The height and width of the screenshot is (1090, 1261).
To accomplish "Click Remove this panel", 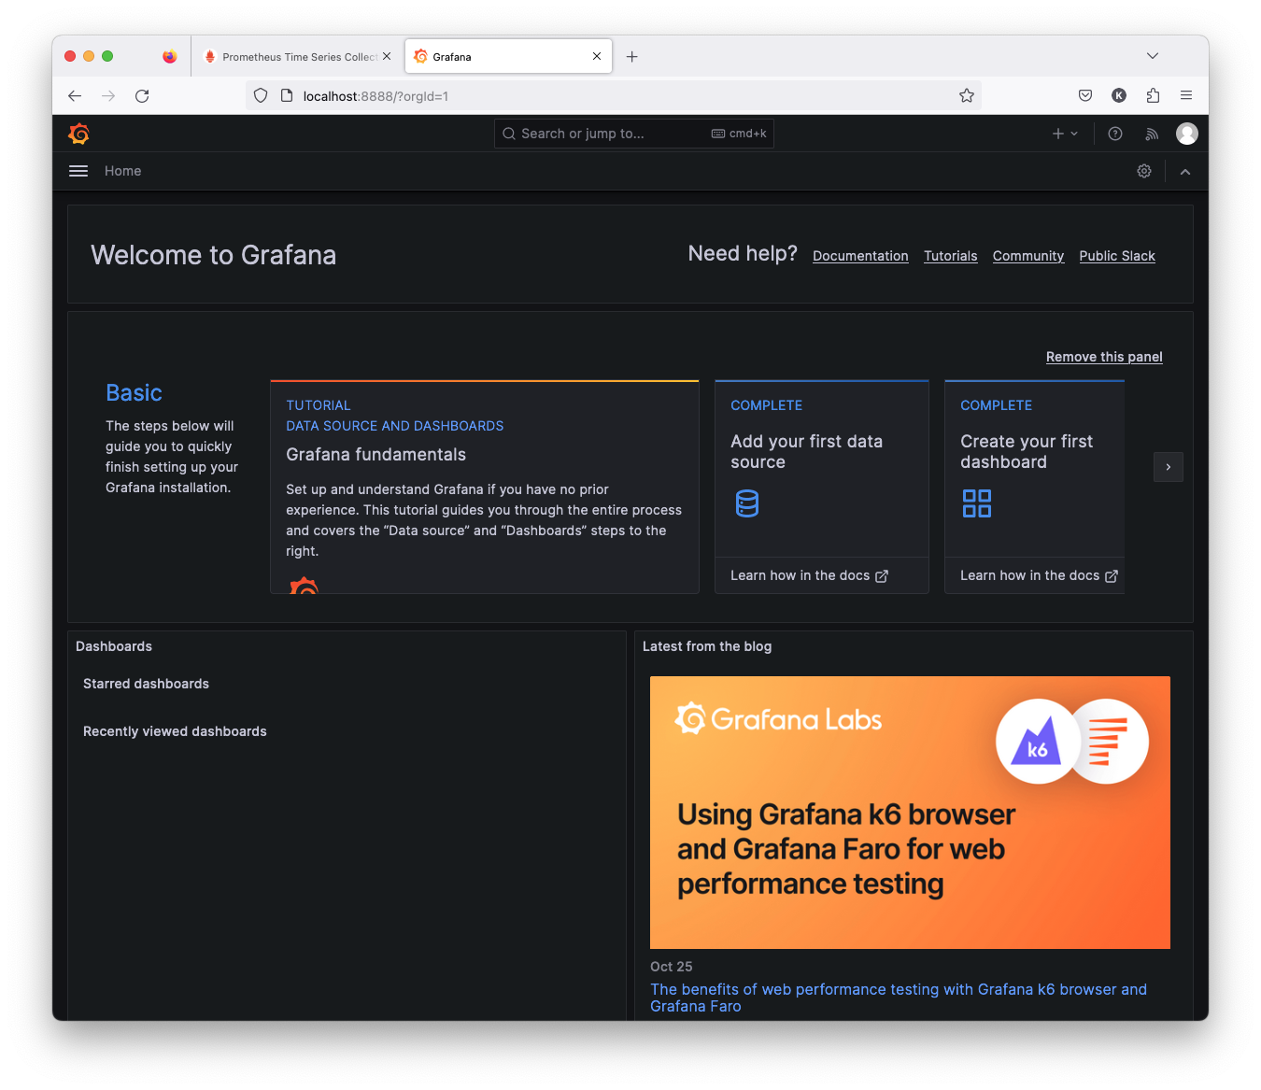I will (1104, 357).
